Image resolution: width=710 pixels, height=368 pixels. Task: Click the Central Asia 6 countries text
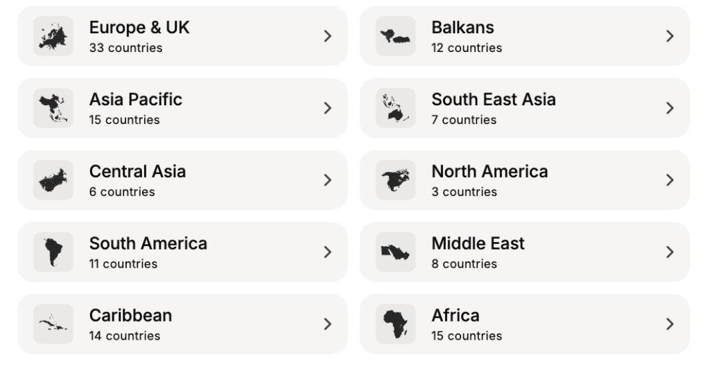pyautogui.click(x=121, y=192)
